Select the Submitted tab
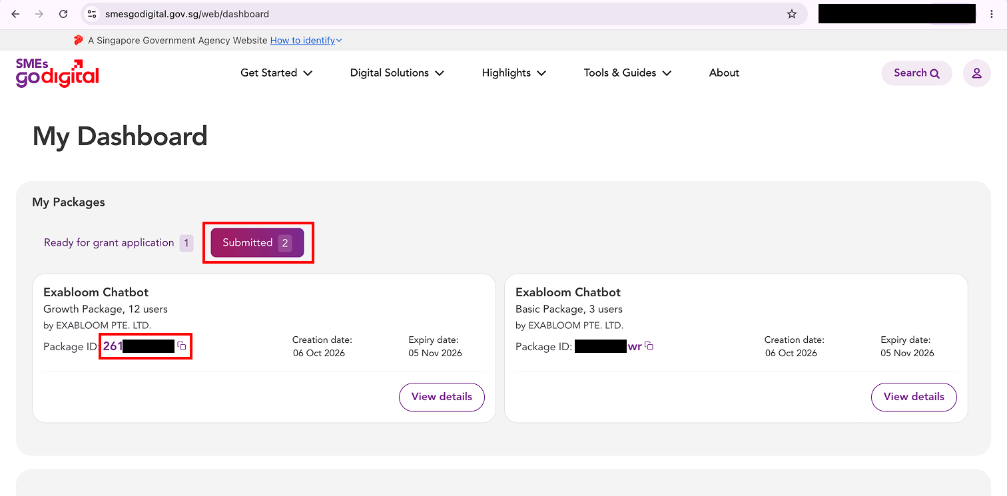1007x496 pixels. pos(257,243)
